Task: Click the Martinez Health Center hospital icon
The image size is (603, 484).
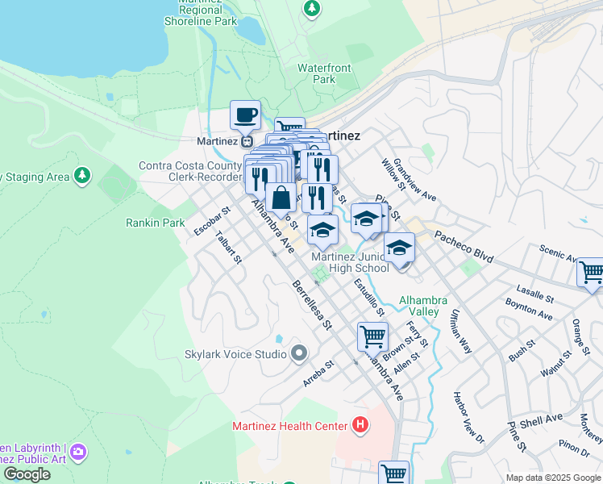Action: (360, 425)
